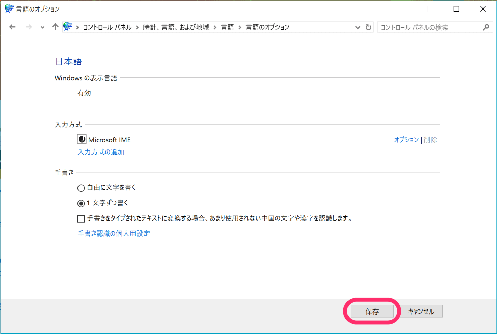The image size is (497, 334).
Task: Close the 言語のオプション window
Action: click(x=483, y=9)
